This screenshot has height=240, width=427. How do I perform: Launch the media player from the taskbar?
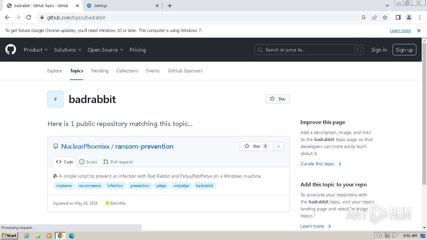point(49,236)
